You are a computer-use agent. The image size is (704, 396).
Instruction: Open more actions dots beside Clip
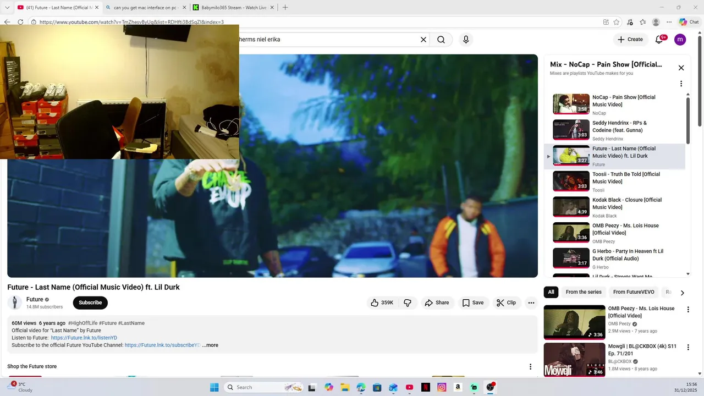531,302
